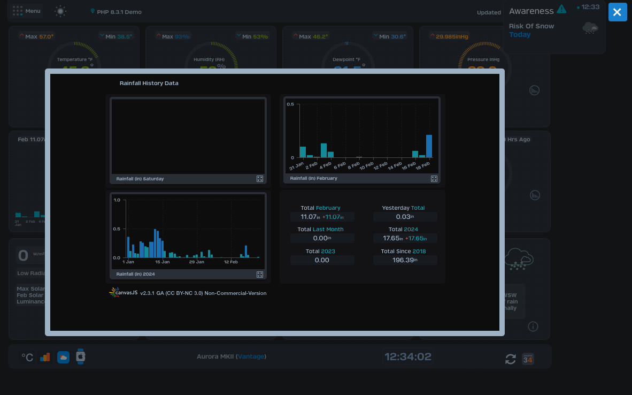This screenshot has height=395, width=632.
Task: Click the Temperature °F gauge label
Action: coord(74,59)
